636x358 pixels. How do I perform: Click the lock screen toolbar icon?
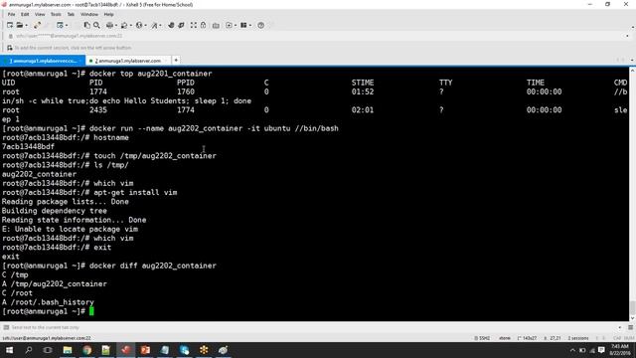tap(203, 25)
